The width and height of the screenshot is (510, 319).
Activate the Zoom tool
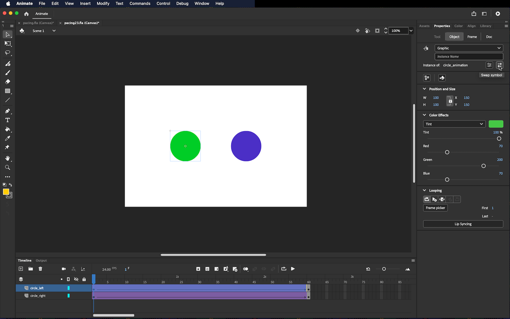tap(8, 168)
